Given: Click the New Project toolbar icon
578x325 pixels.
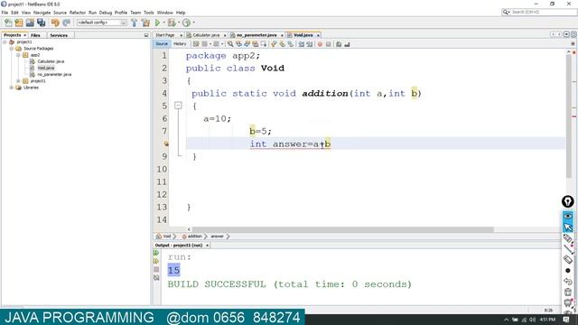Looking at the screenshot, I should [x=19, y=23].
